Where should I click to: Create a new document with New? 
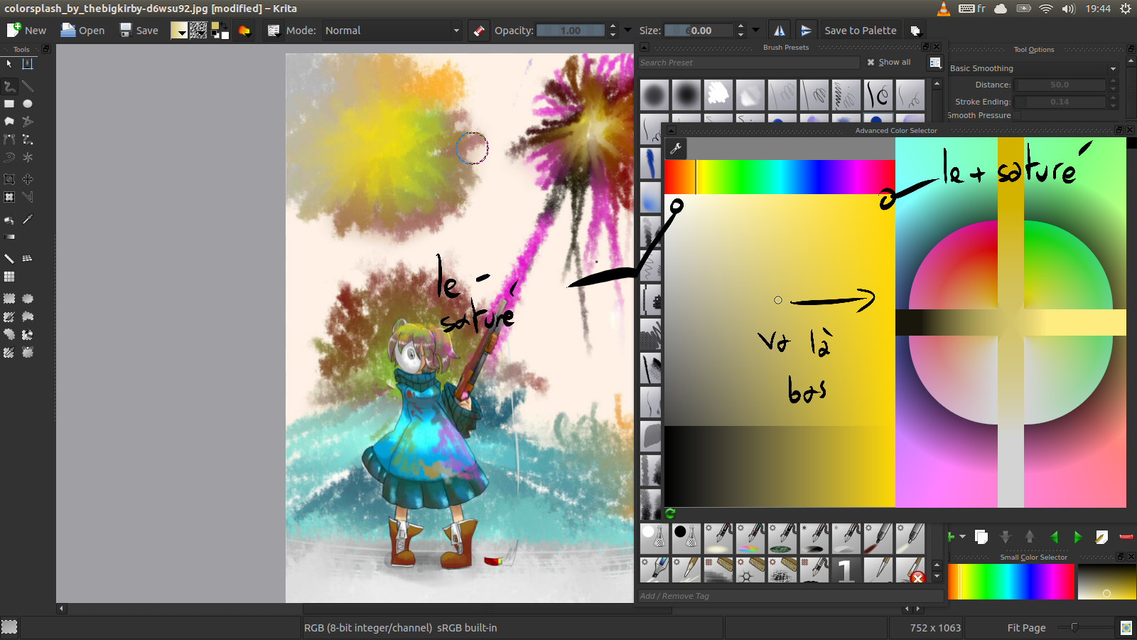26,31
